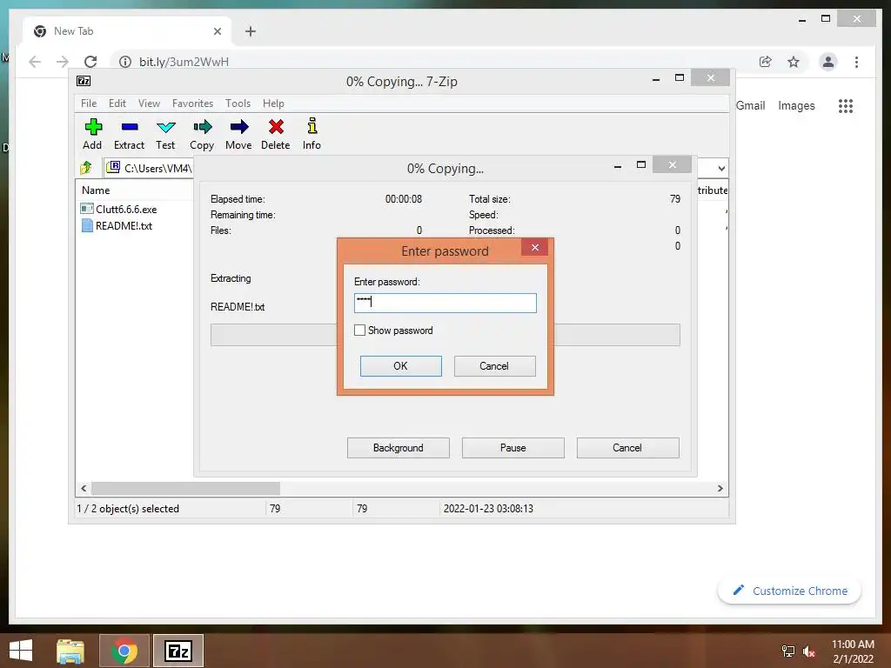Image resolution: width=891 pixels, height=668 pixels.
Task: Open the Windows Start menu
Action: click(x=21, y=651)
